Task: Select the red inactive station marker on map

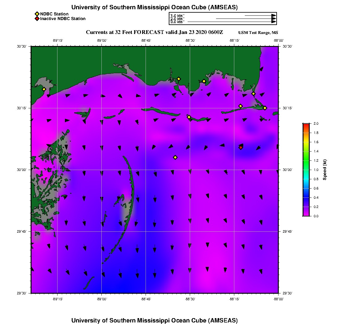Action: [241, 147]
